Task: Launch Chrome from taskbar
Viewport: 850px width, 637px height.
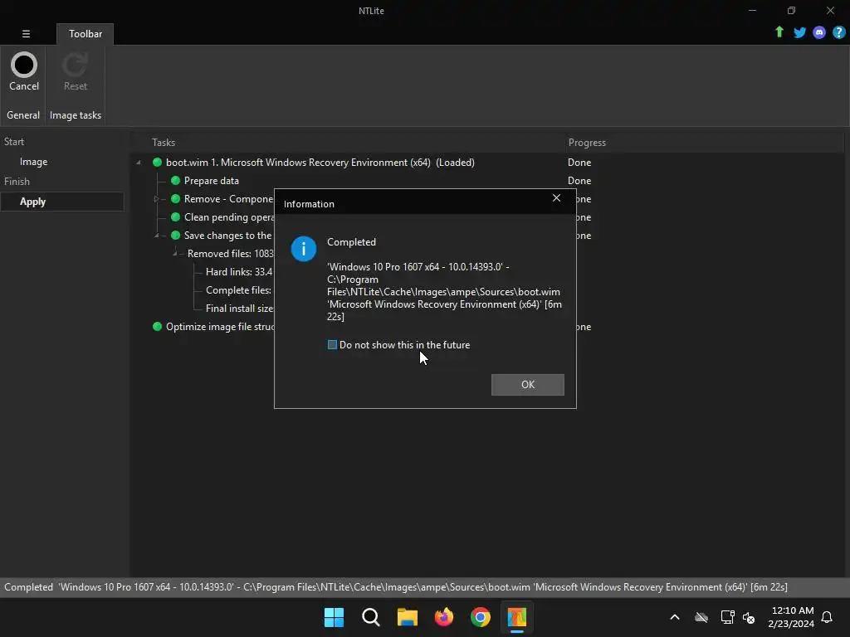Action: click(x=481, y=617)
